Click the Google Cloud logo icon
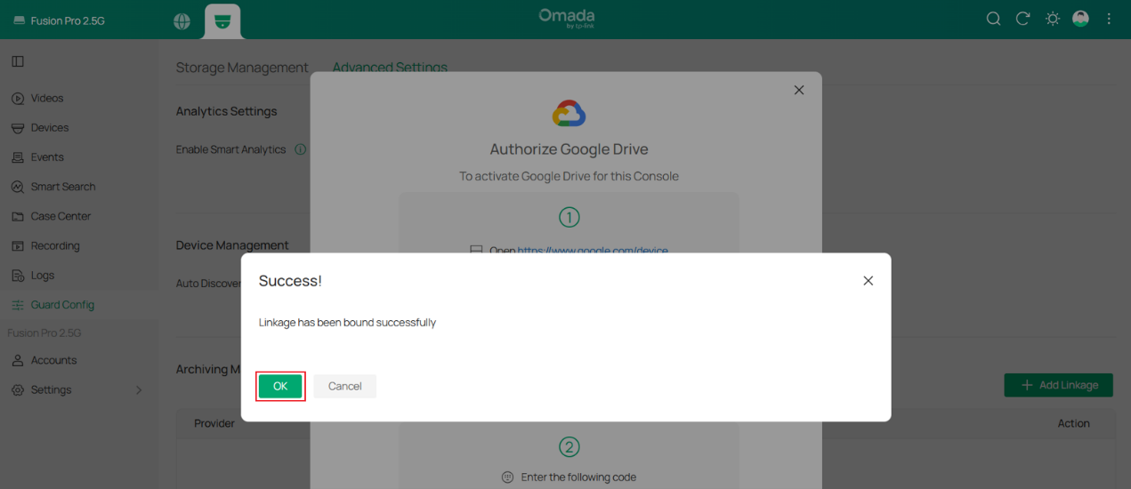This screenshot has height=489, width=1131. pyautogui.click(x=569, y=114)
